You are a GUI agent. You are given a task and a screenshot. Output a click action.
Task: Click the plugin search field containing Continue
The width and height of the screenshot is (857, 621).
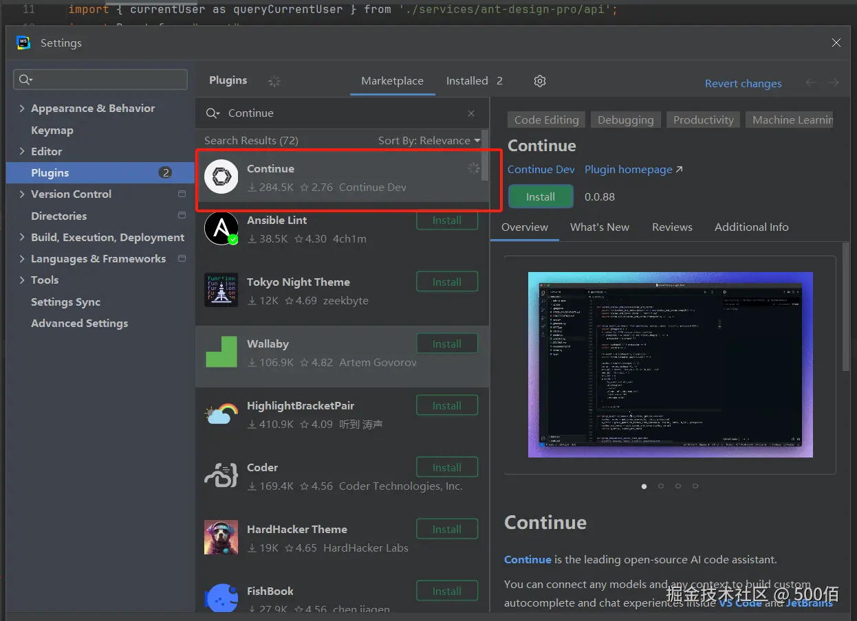pos(343,113)
